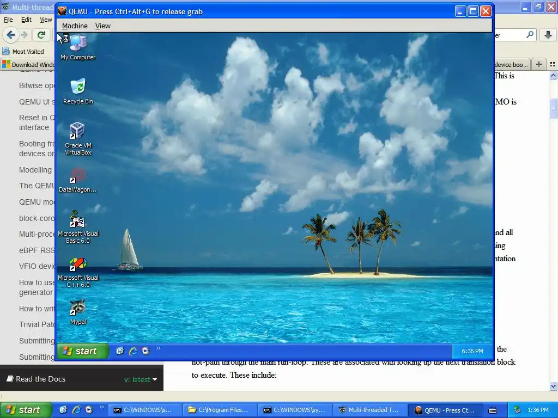Click host system tray network icon

pyautogui.click(x=518, y=410)
